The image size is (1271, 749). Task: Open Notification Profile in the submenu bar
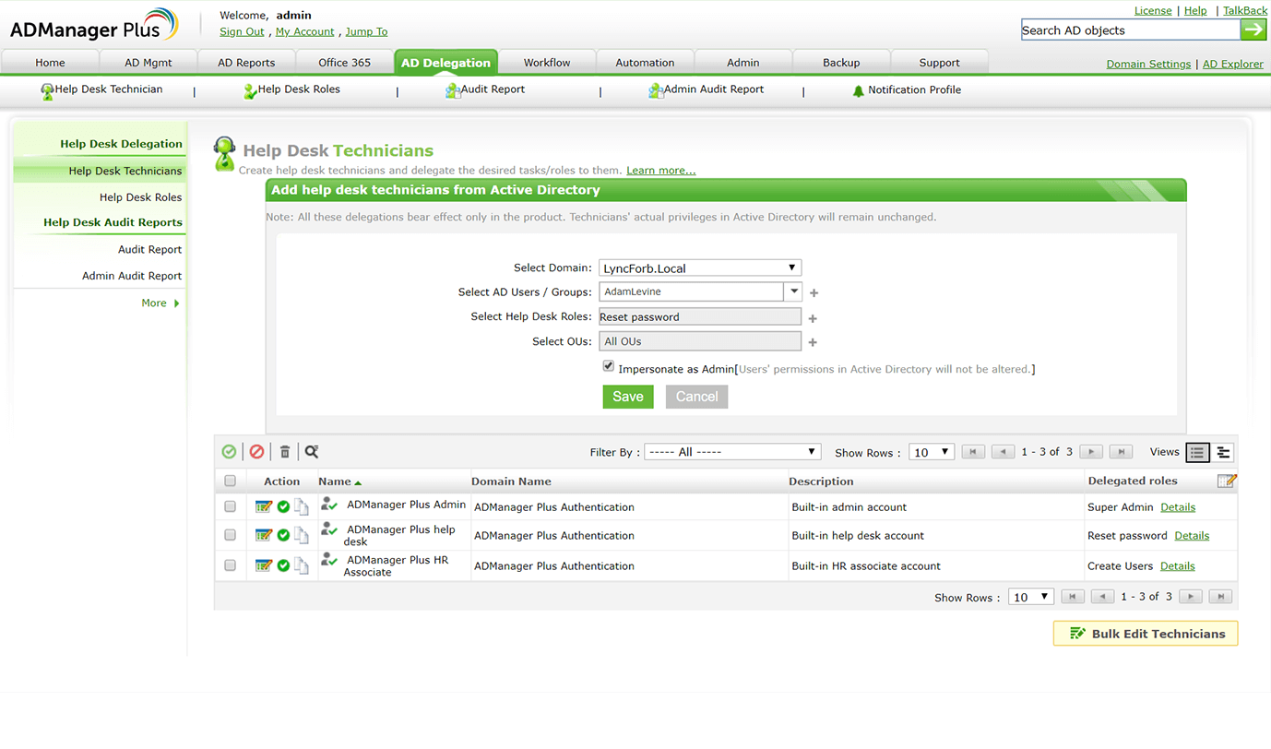[x=906, y=89]
